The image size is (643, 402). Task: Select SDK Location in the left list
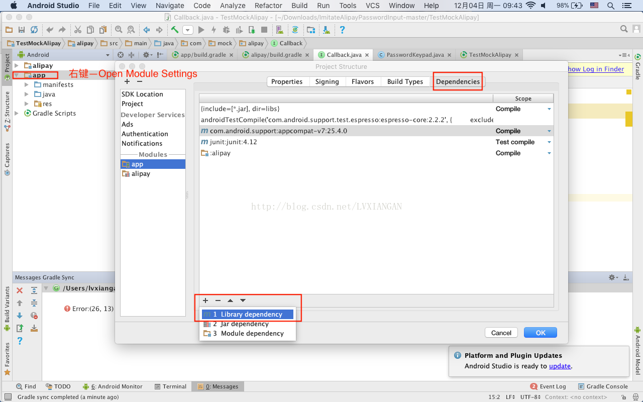pos(142,94)
